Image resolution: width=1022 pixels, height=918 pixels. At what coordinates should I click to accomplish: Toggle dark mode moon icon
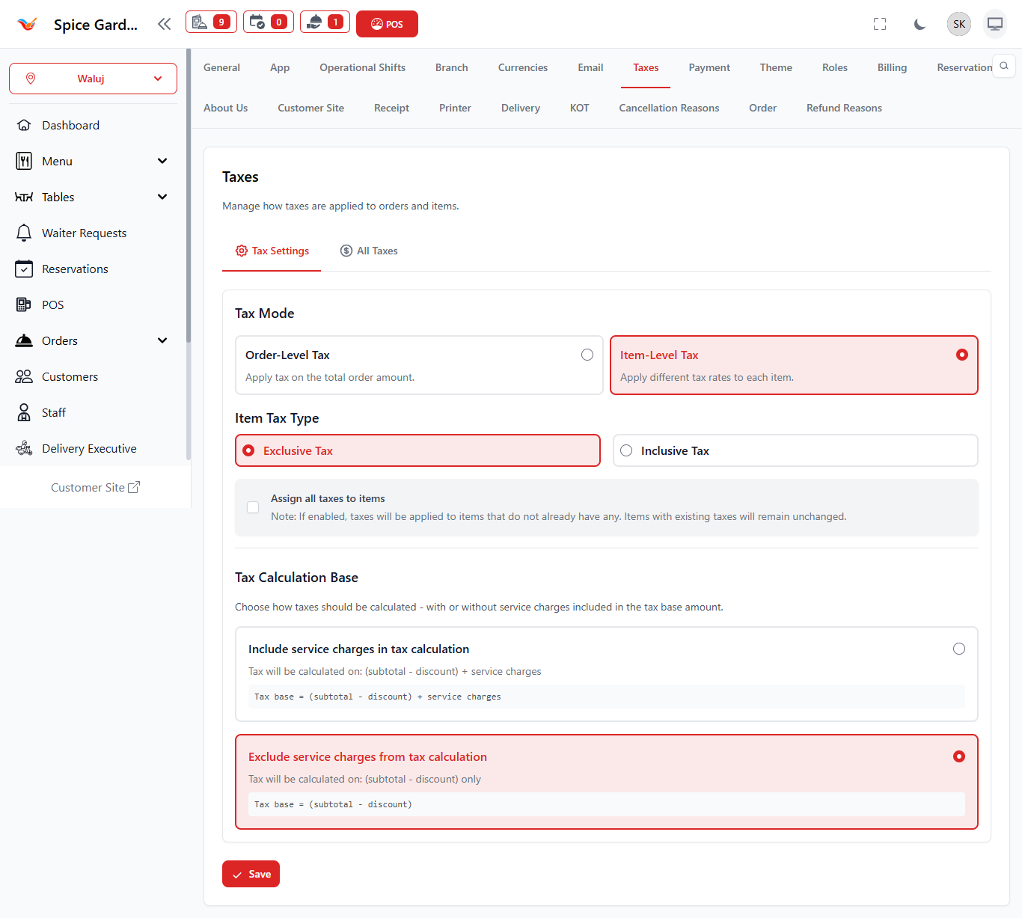tap(920, 24)
